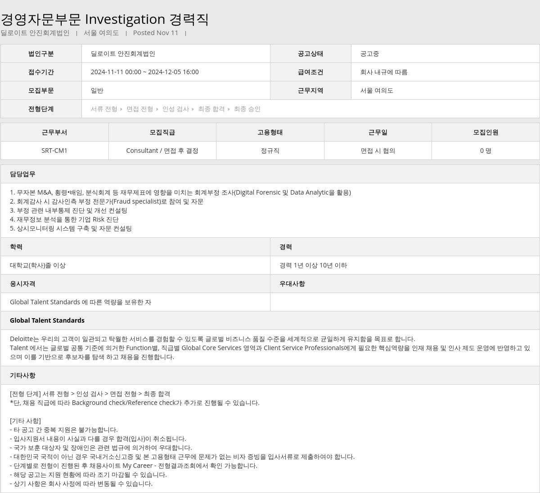Click the 담당업무 section heading

22,174
